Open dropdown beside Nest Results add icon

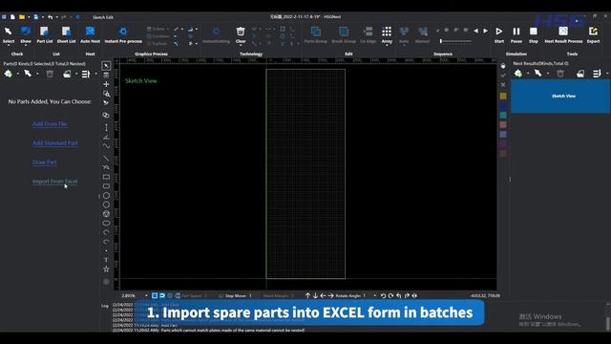[x=528, y=74]
